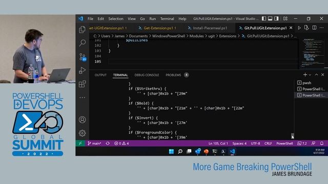Image resolution: width=328 pixels, height=184 pixels.
Task: Open the Selection menu
Action: [x=116, y=18]
